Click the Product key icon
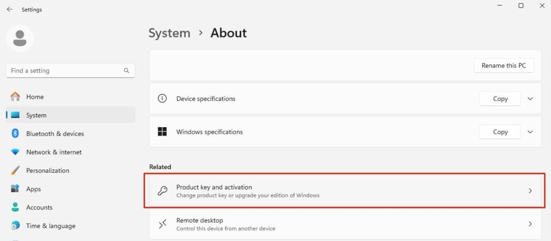The width and height of the screenshot is (551, 241). 162,191
